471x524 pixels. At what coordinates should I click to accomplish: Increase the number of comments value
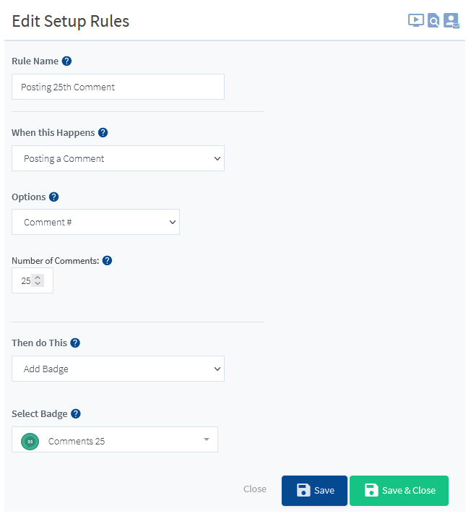pos(38,278)
